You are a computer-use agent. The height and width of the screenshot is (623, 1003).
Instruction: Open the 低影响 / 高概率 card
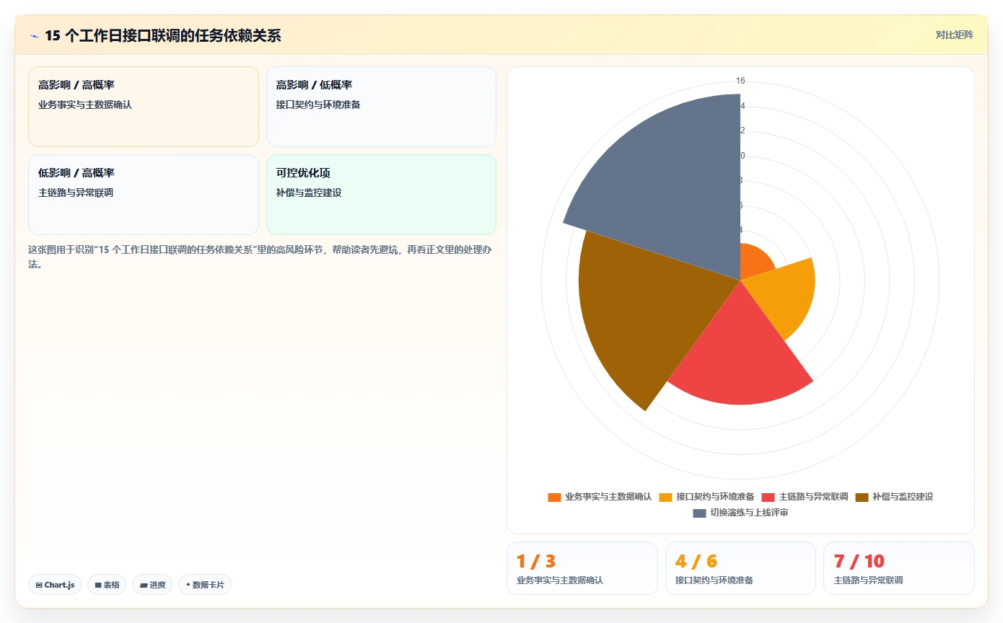(x=144, y=195)
